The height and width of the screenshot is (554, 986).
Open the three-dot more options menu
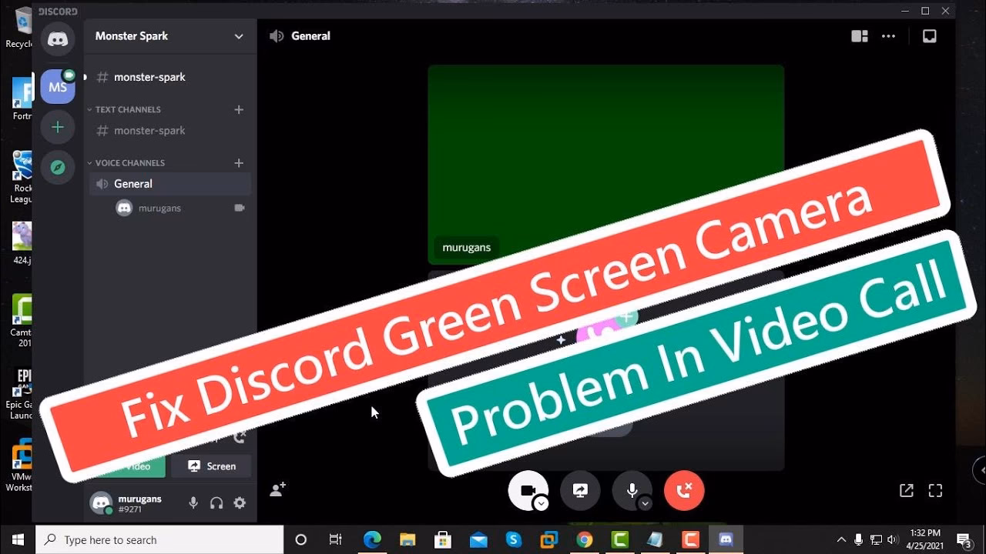click(888, 35)
